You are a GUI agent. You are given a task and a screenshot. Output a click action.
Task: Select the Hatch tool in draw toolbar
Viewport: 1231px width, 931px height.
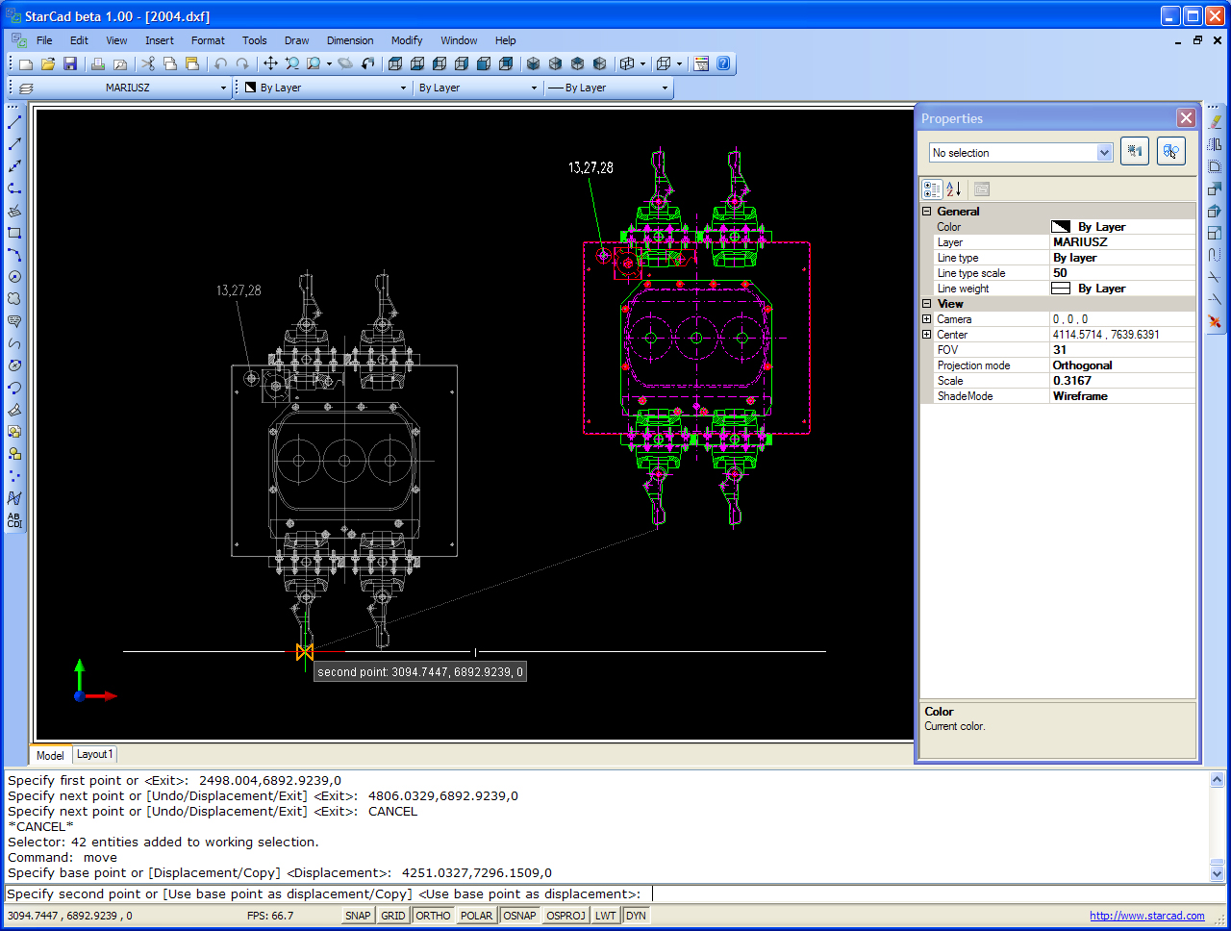[x=14, y=498]
